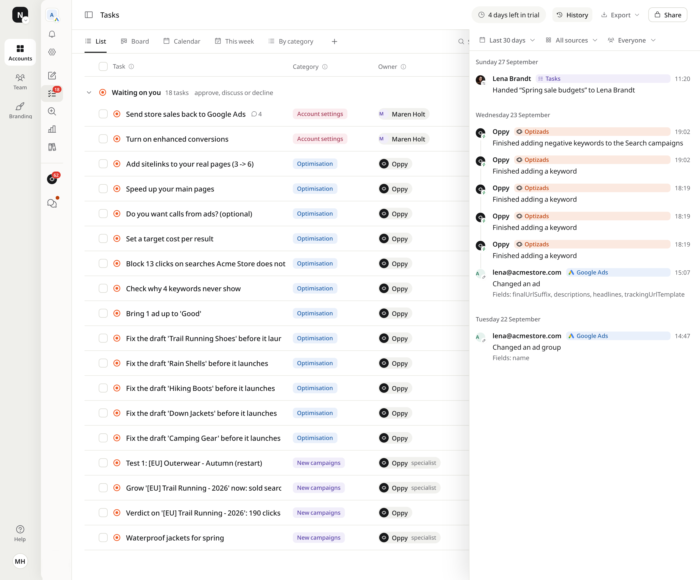Click the info icon next to Category column
The height and width of the screenshot is (580, 700).
[325, 67]
